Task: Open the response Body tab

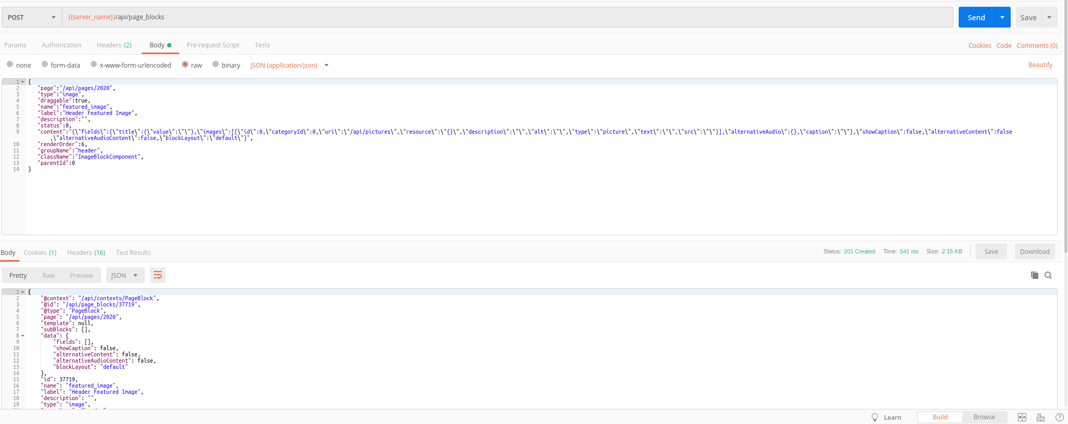Action: click(8, 252)
